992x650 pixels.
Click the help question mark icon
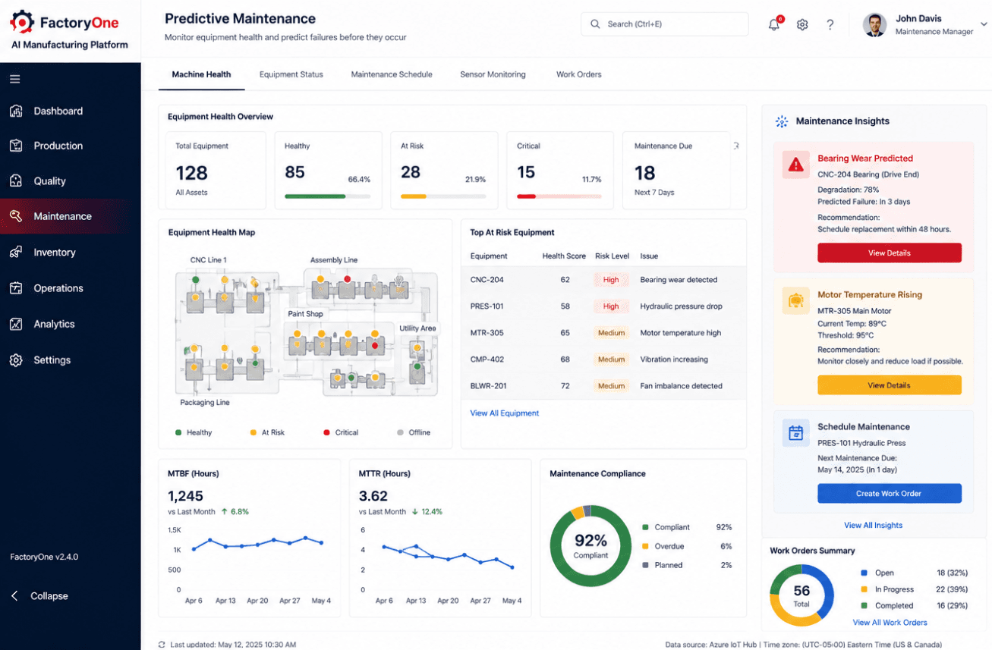pos(830,24)
